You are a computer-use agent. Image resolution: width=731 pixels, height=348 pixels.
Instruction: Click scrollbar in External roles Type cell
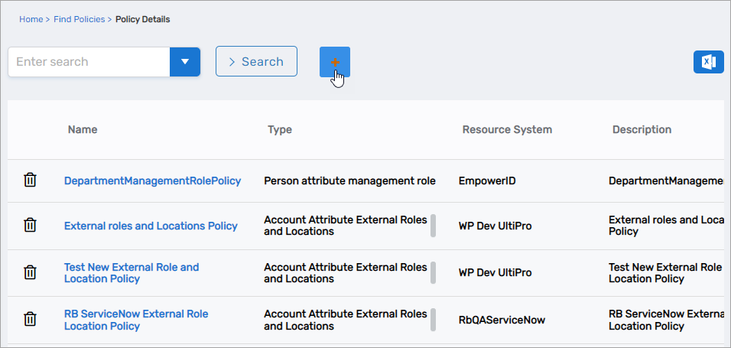pos(433,226)
